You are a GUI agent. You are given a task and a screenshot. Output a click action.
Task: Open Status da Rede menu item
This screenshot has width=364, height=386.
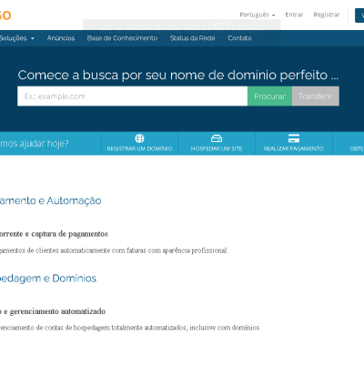192,38
